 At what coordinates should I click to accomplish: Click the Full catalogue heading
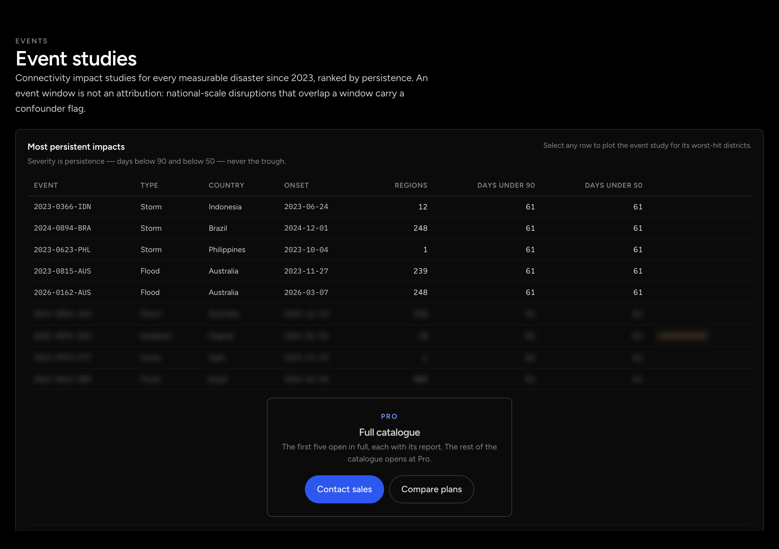(x=389, y=432)
